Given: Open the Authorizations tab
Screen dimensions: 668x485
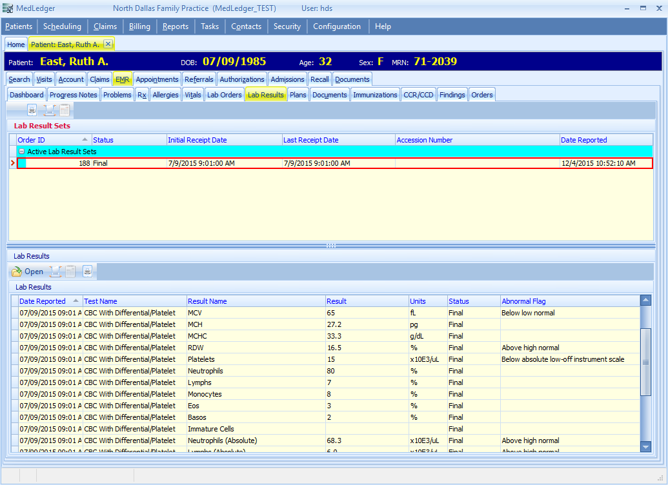Looking at the screenshot, I should click(x=242, y=79).
